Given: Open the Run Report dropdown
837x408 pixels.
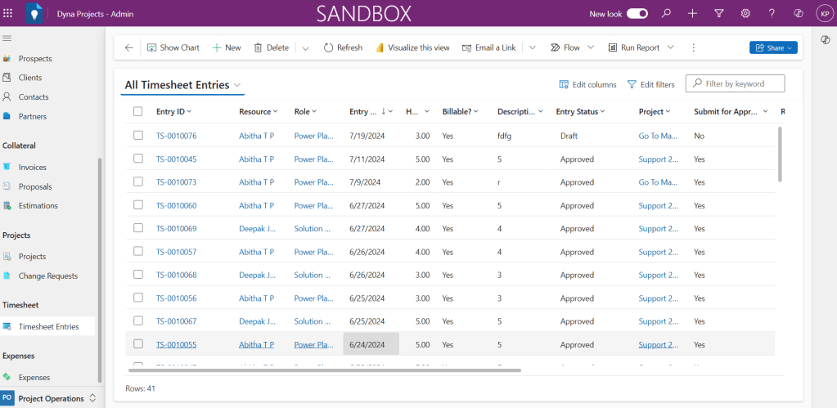Looking at the screenshot, I should 671,47.
